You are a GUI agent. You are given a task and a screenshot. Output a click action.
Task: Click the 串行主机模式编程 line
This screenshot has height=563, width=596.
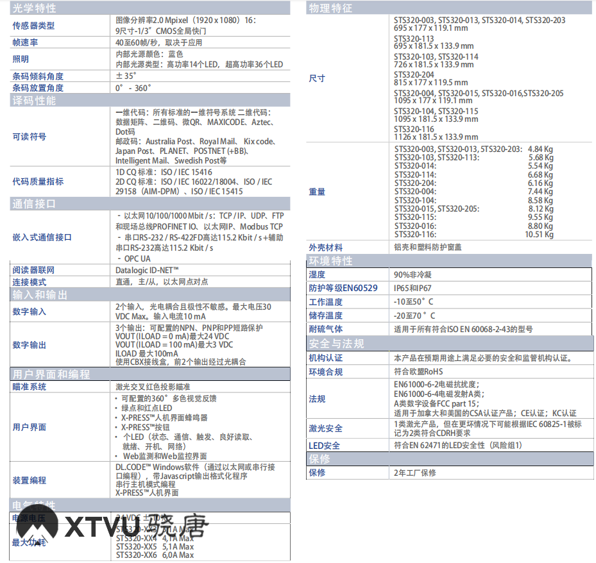pyautogui.click(x=146, y=485)
